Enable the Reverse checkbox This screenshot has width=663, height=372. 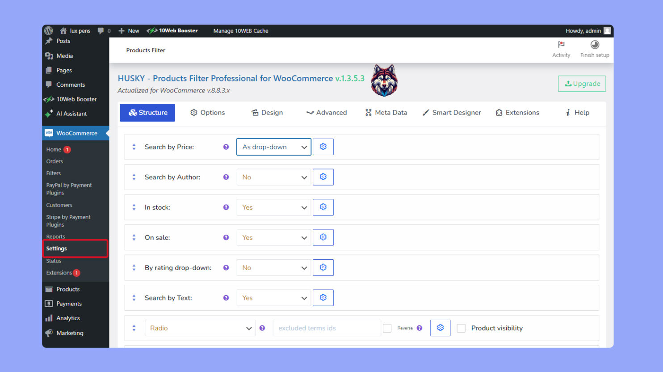point(387,328)
